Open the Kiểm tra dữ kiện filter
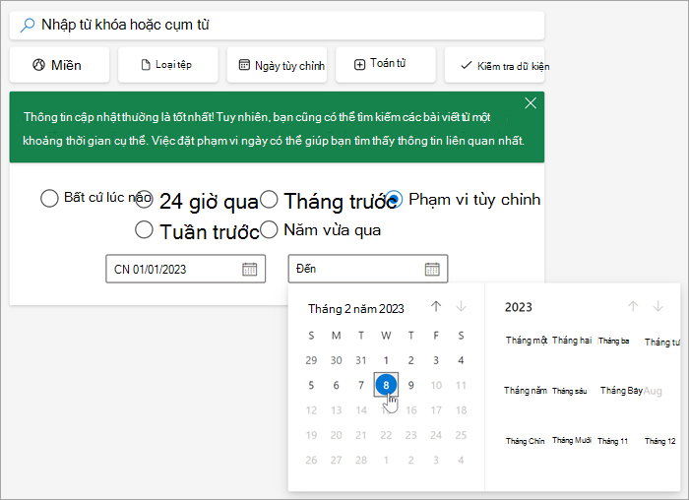The image size is (689, 500). coord(494,65)
